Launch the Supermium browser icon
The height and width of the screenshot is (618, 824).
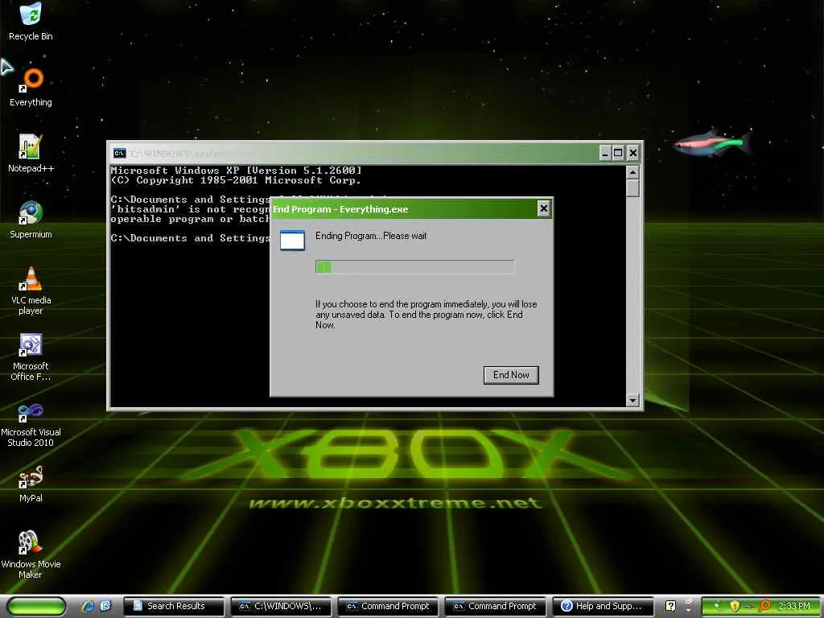31,220
